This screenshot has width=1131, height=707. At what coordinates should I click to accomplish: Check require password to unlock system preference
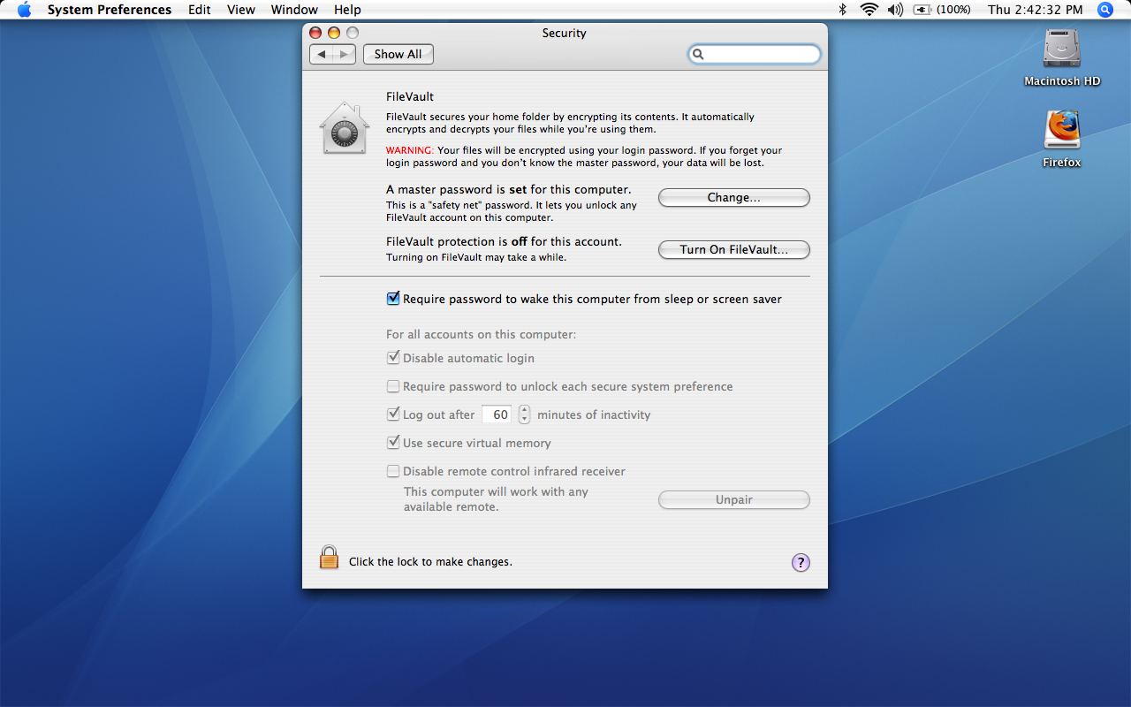click(x=393, y=386)
